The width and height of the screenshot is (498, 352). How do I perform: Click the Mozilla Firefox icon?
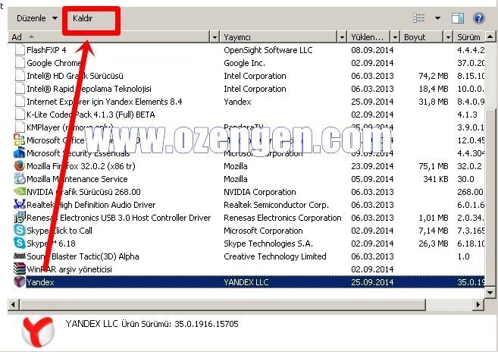20,165
